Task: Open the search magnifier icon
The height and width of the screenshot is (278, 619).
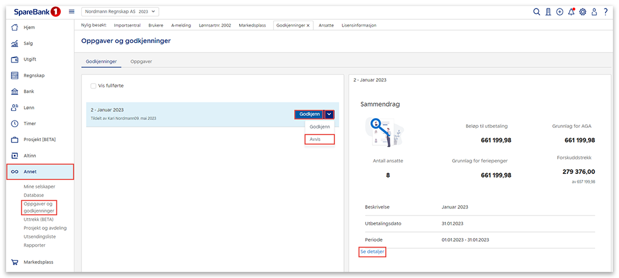Action: click(536, 12)
